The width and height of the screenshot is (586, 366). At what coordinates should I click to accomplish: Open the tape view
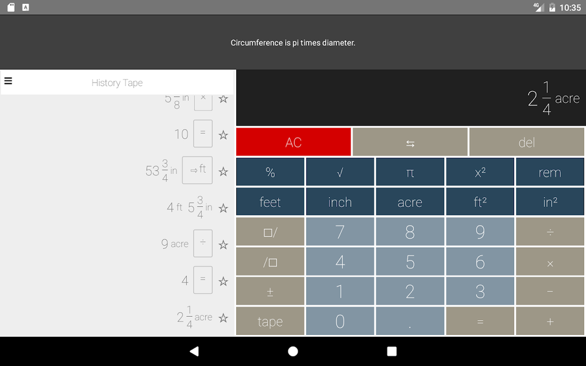point(270,321)
